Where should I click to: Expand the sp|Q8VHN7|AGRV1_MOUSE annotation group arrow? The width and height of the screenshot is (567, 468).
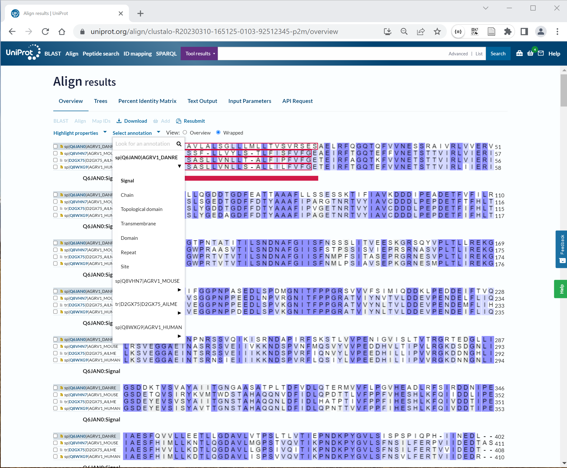[x=179, y=290]
